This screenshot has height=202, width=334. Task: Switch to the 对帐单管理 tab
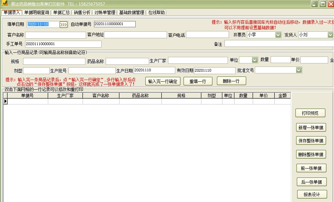(104, 12)
